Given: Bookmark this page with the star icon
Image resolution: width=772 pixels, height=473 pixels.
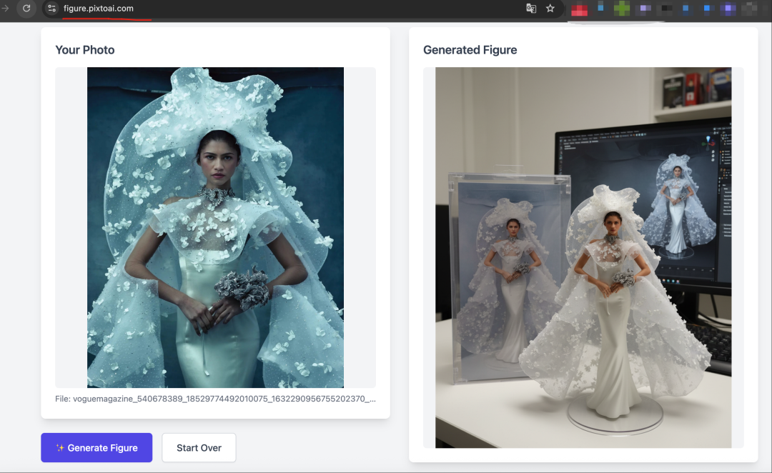Looking at the screenshot, I should pos(550,9).
